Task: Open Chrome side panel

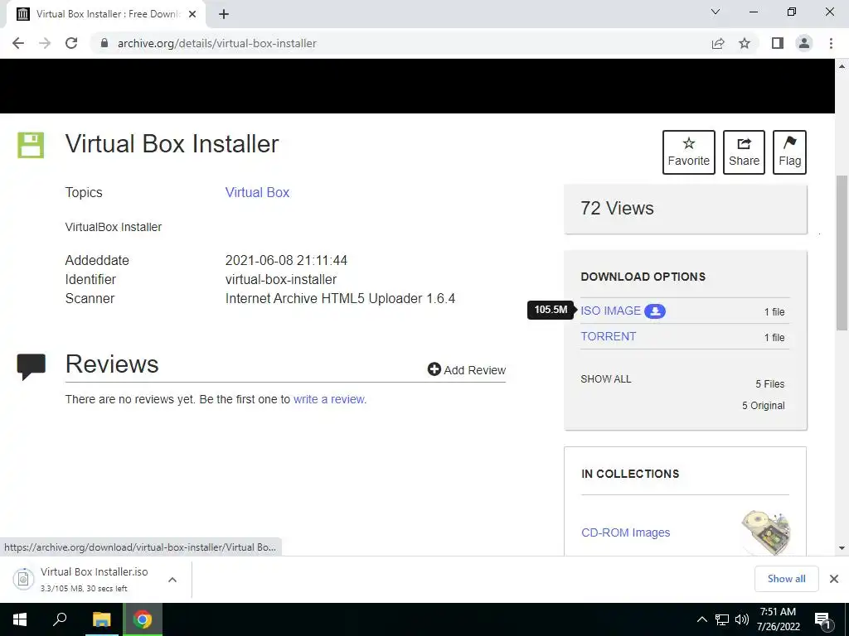Action: tap(778, 43)
